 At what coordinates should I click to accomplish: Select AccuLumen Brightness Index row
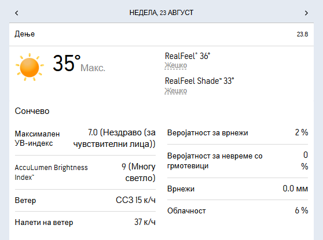(85, 172)
